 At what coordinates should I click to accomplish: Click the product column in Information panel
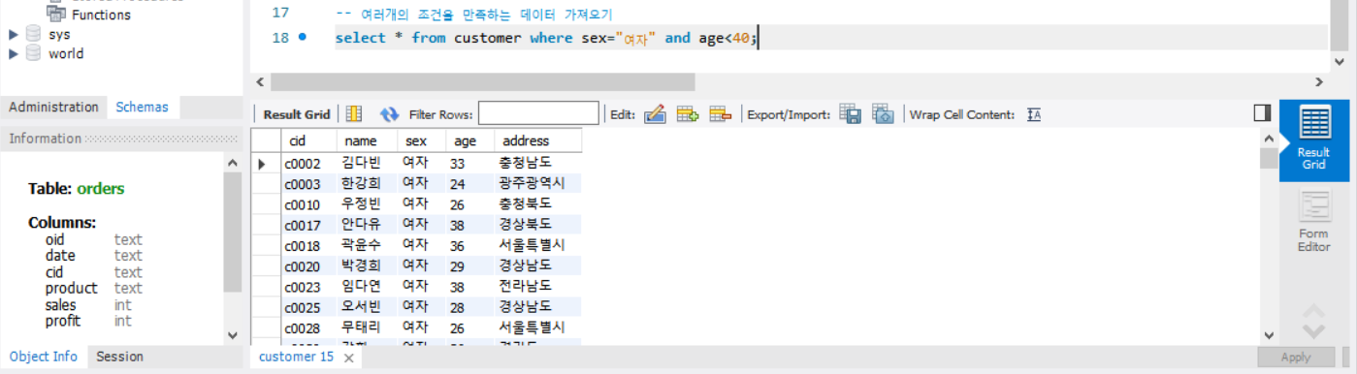pyautogui.click(x=71, y=288)
